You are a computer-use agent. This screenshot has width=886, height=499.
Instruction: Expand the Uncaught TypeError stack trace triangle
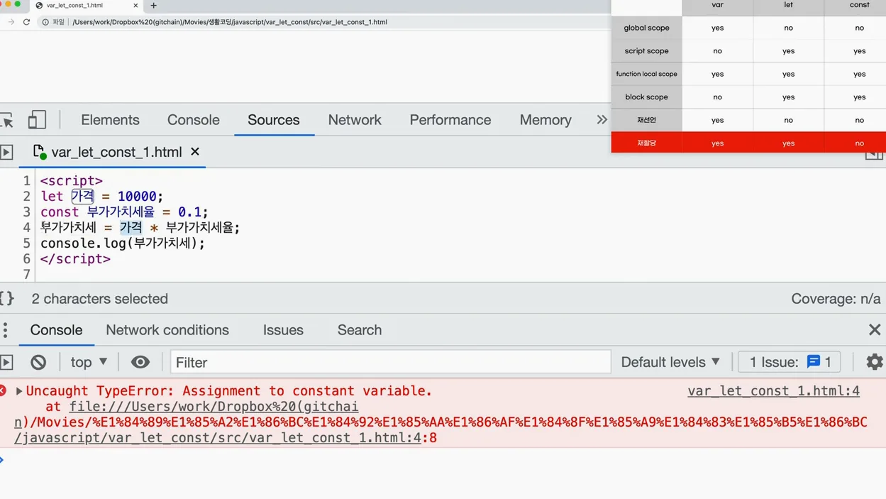[19, 391]
